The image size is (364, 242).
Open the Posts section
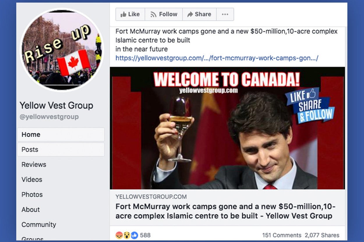pyautogui.click(x=61, y=149)
